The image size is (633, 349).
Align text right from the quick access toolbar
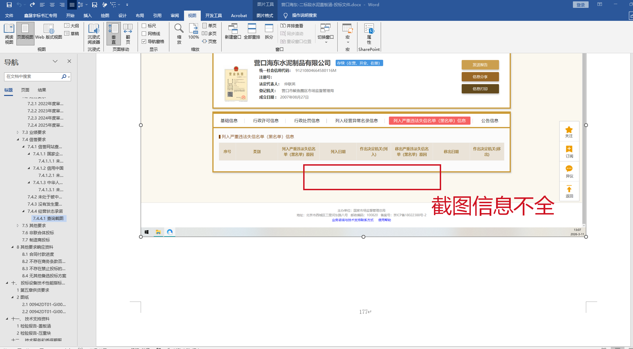pos(62,5)
